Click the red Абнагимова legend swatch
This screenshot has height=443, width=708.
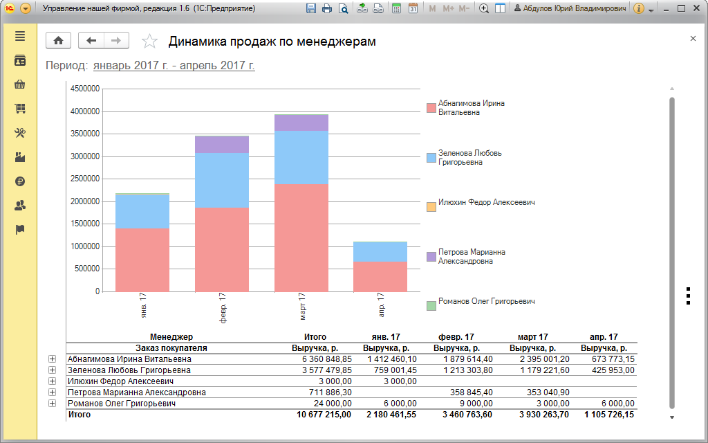pos(431,107)
